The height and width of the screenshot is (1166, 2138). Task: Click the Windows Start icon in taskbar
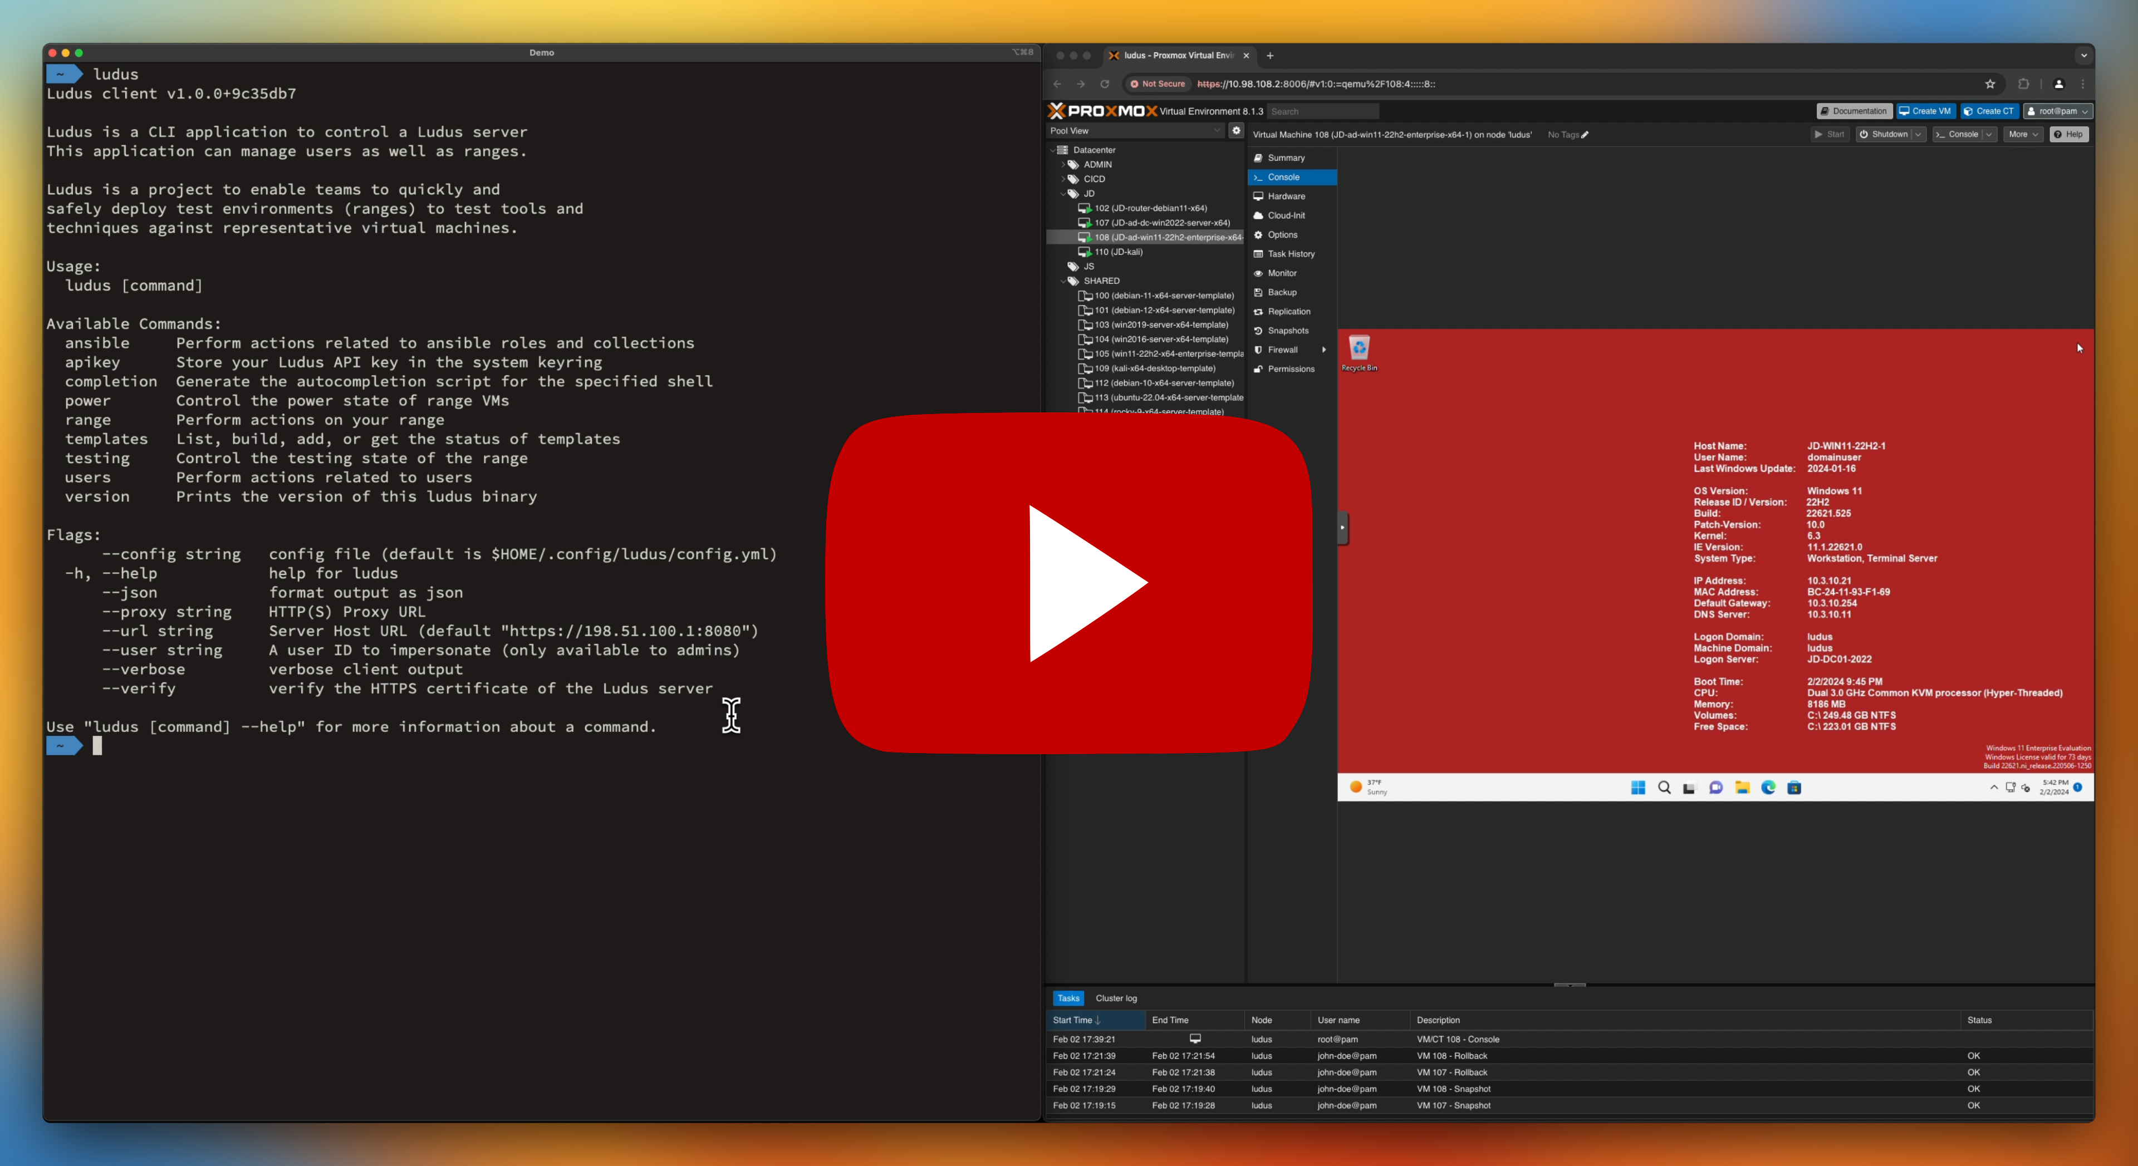point(1637,788)
